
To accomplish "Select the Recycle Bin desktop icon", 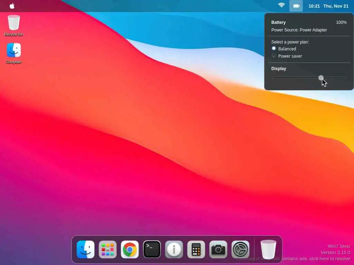I will (x=14, y=25).
